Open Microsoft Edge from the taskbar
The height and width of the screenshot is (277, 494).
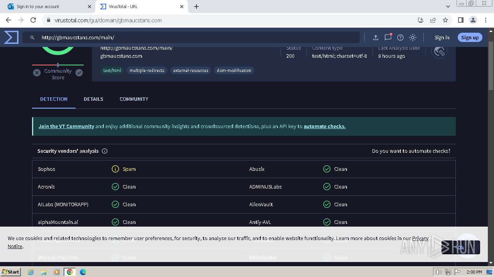pos(83,272)
